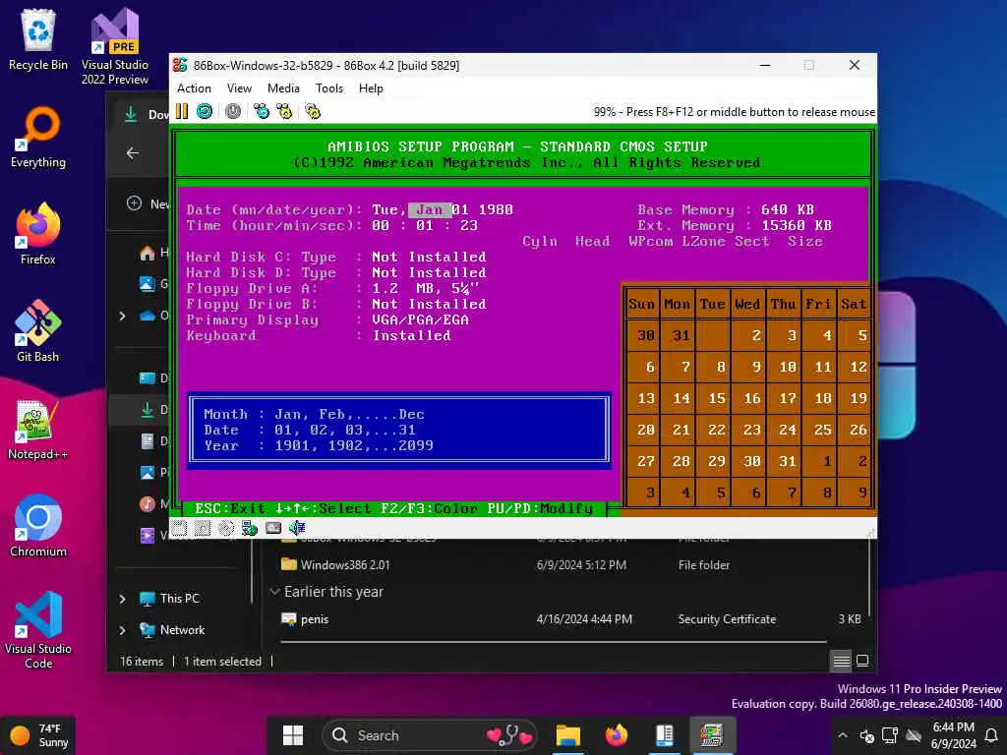Click Explorer horizontal scrollbar
Screen dimensions: 1007x755
pos(553,641)
